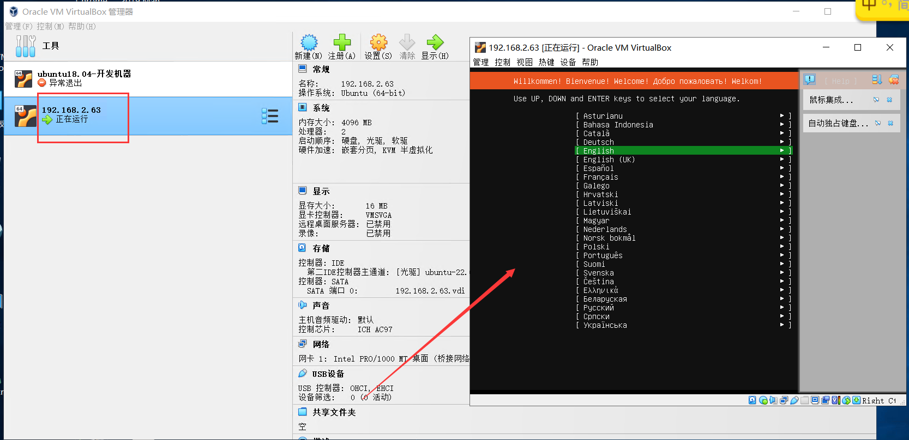Choose Nederlands in the language list

click(683, 229)
